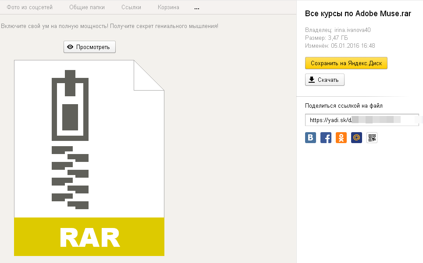Screen dimensions: 423x263
Task: Click the download arrow icon on Скачать
Action: click(x=312, y=80)
